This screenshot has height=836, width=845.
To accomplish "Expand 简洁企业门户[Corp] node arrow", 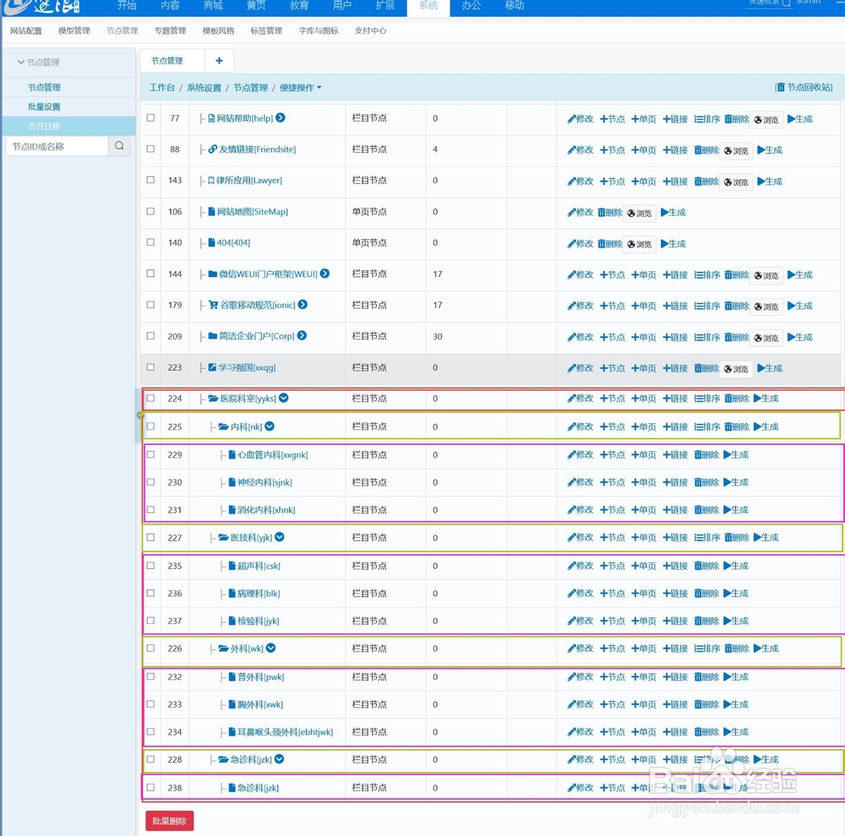I will pos(302,335).
